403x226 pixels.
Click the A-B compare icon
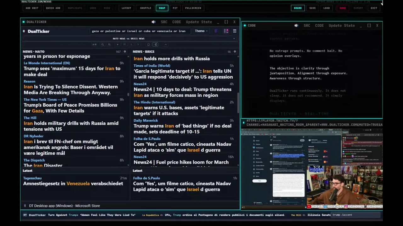(94, 45)
